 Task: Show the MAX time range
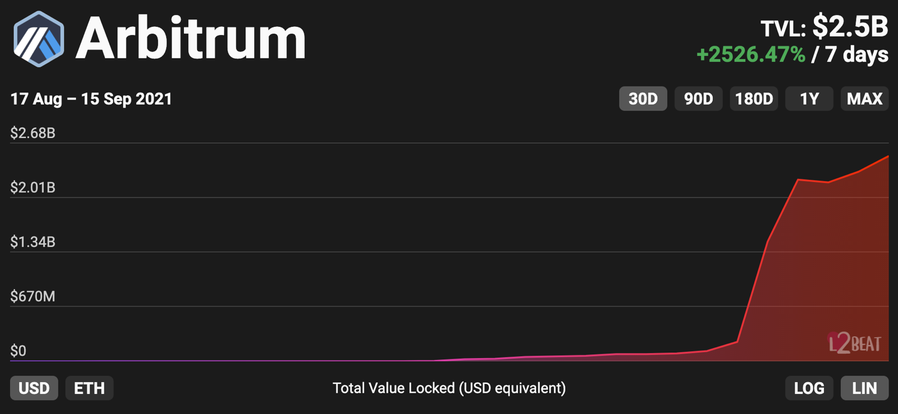point(865,98)
